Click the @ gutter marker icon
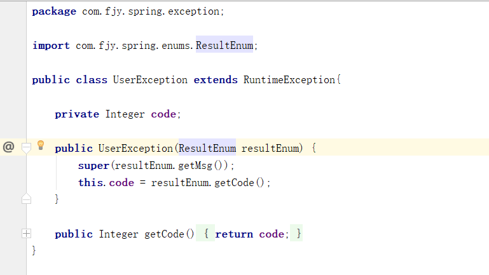 8,147
